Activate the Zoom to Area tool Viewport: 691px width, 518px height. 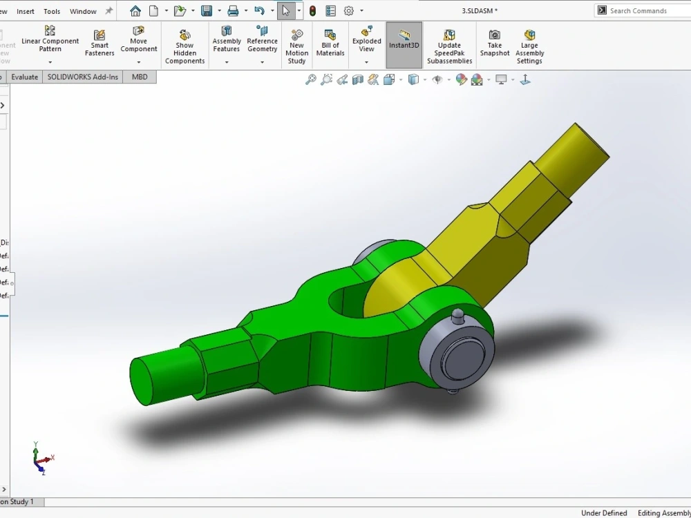click(325, 79)
